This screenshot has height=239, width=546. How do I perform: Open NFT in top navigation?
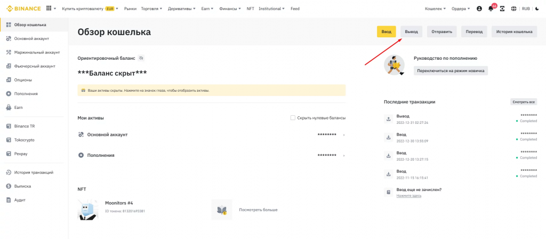coord(250,9)
